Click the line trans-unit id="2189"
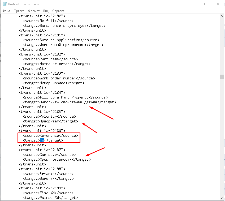This screenshot has width=225, height=201. pos(42,188)
